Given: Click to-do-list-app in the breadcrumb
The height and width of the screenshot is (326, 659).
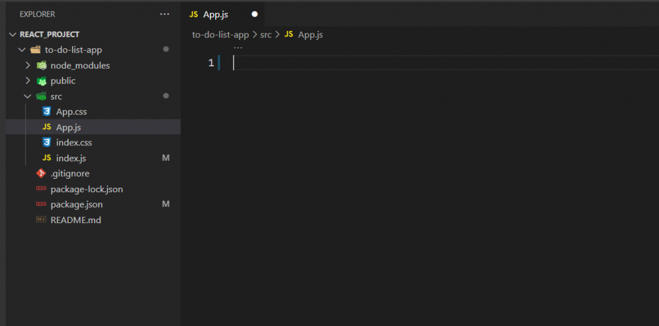Looking at the screenshot, I should [221, 35].
